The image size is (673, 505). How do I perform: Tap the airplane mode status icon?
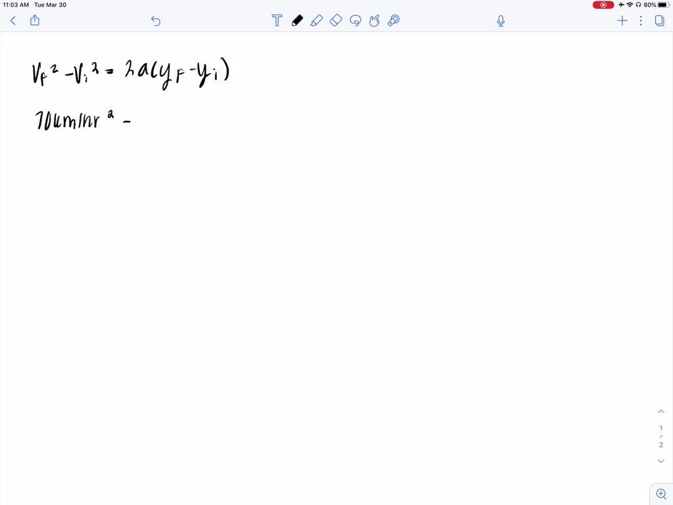622,5
